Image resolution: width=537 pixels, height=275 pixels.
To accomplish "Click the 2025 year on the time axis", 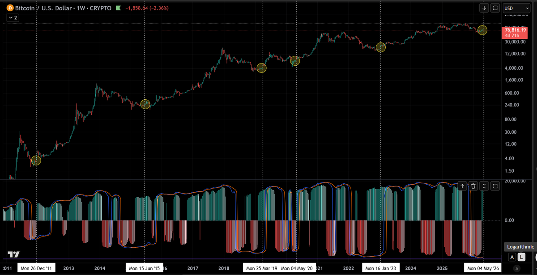I will tap(442, 268).
